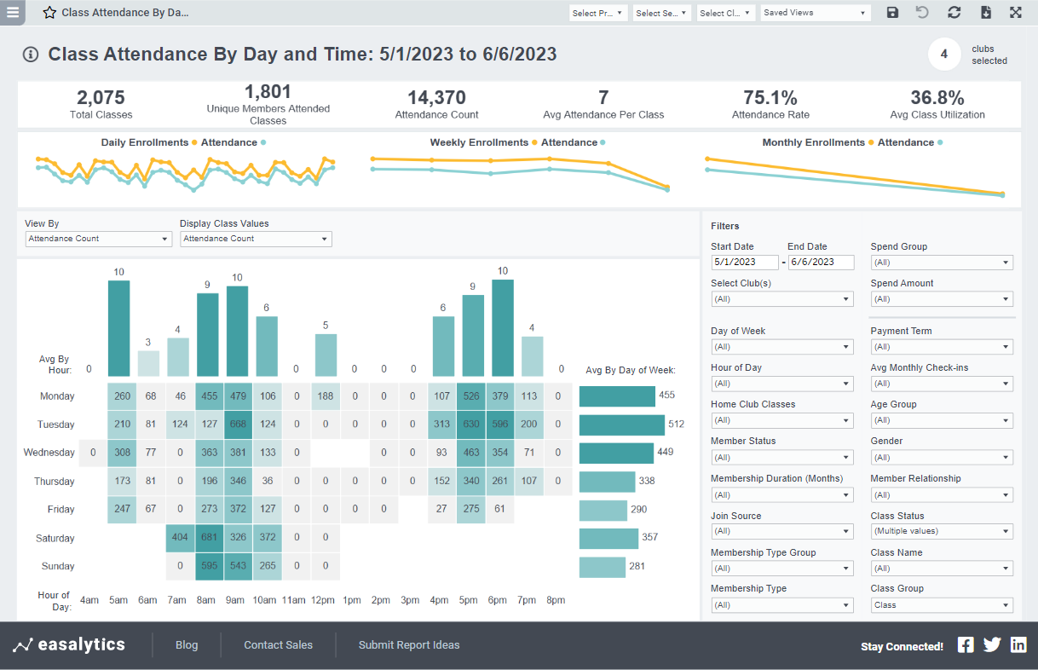The image size is (1038, 670).
Task: Expand the Display Class Values selector
Action: tap(256, 239)
